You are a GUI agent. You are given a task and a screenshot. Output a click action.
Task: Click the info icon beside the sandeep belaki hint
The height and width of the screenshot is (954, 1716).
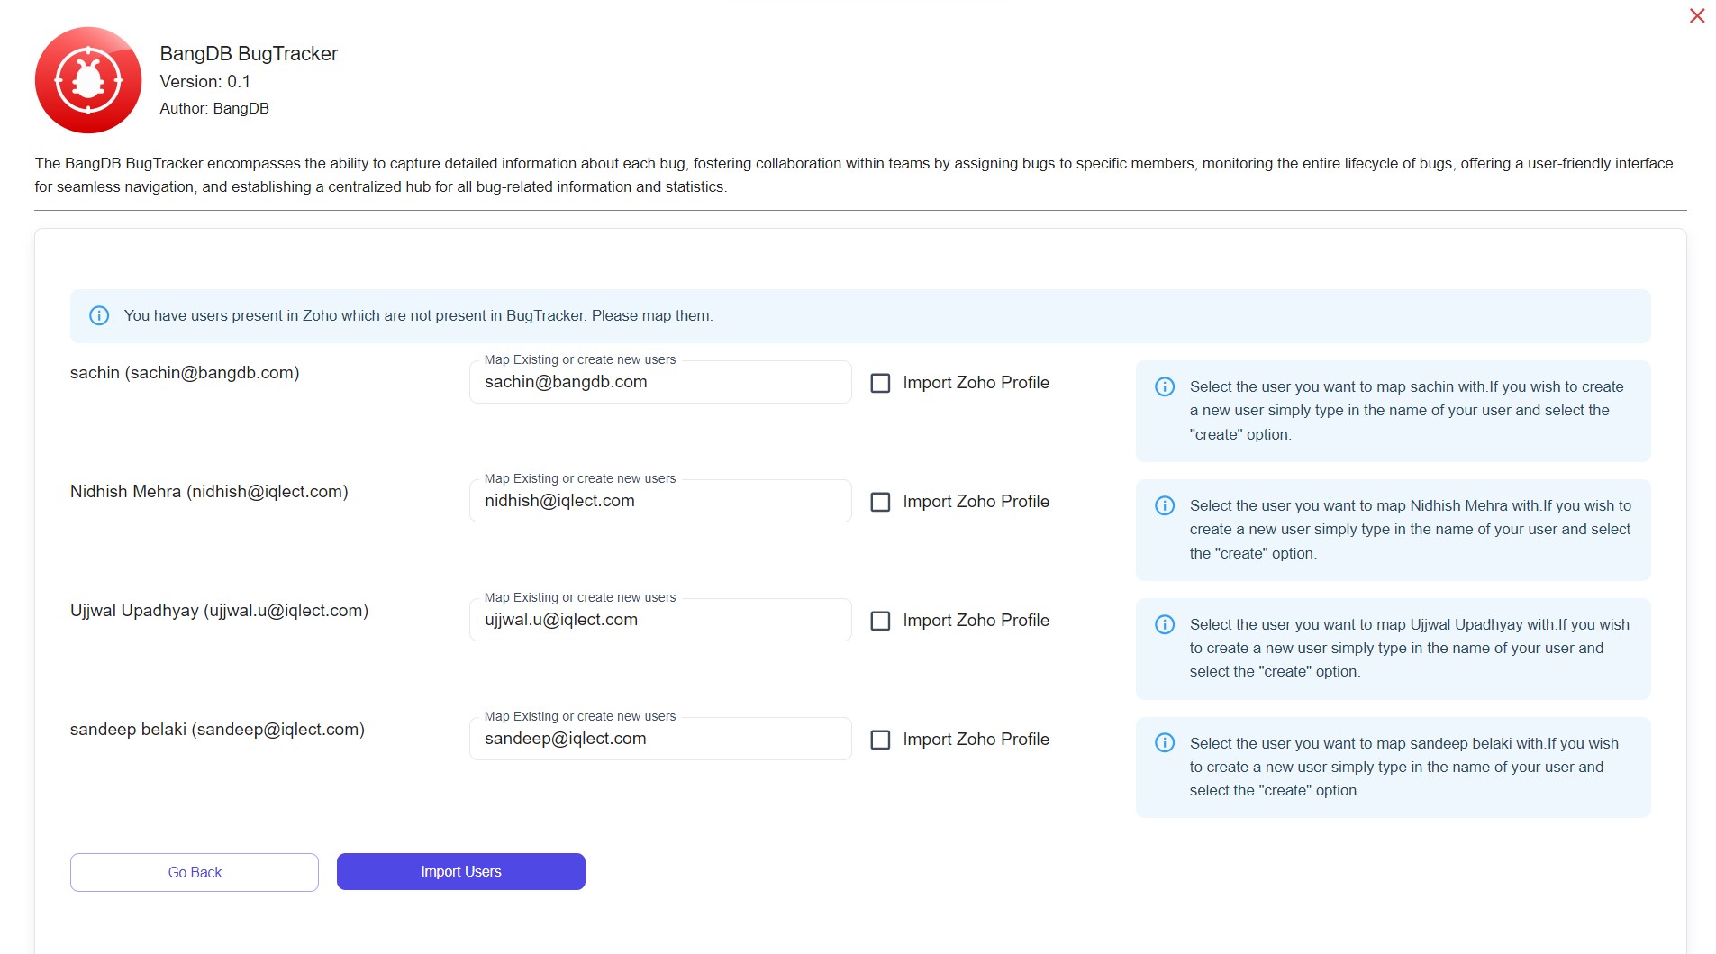pos(1165,742)
